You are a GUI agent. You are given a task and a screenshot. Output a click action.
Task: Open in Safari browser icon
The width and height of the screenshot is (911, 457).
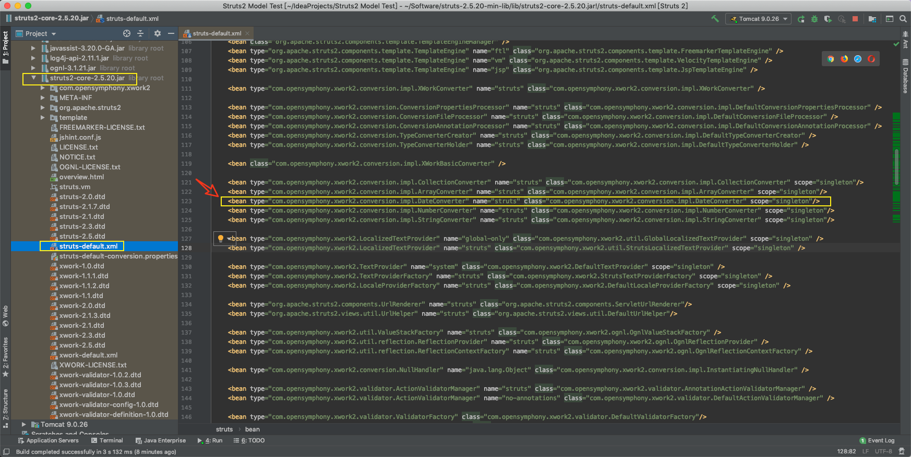point(858,59)
